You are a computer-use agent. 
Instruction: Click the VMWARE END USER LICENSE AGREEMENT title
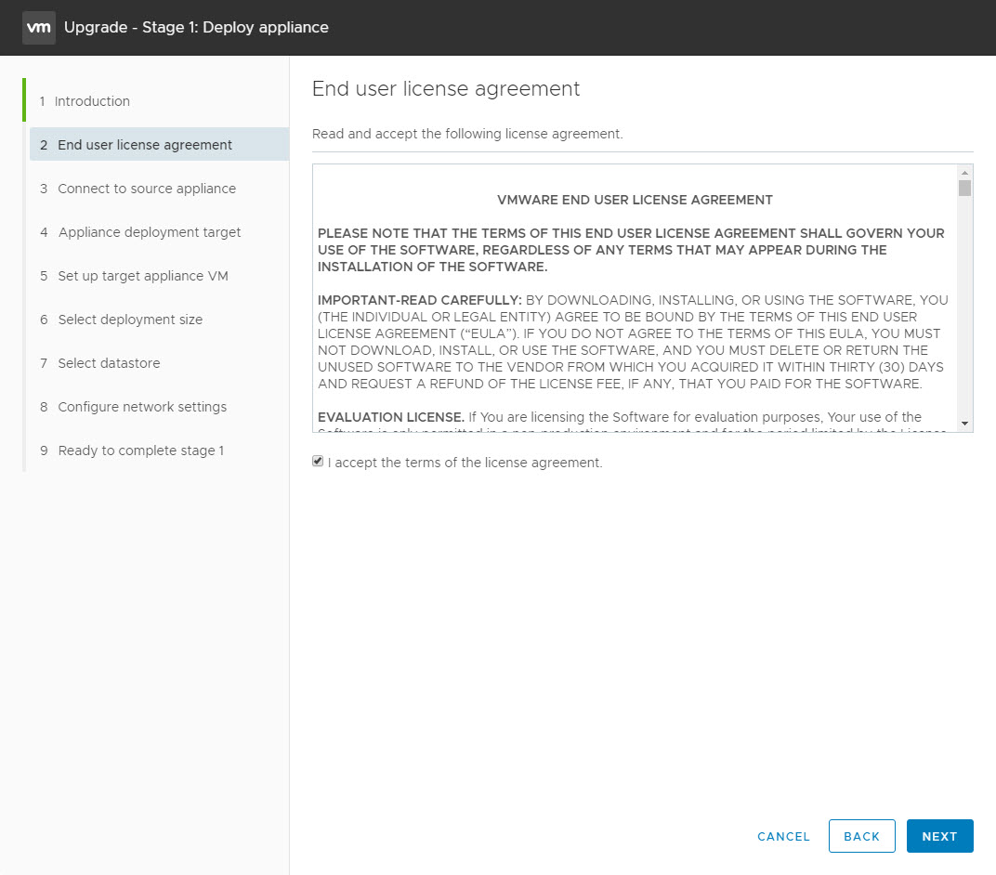point(635,200)
